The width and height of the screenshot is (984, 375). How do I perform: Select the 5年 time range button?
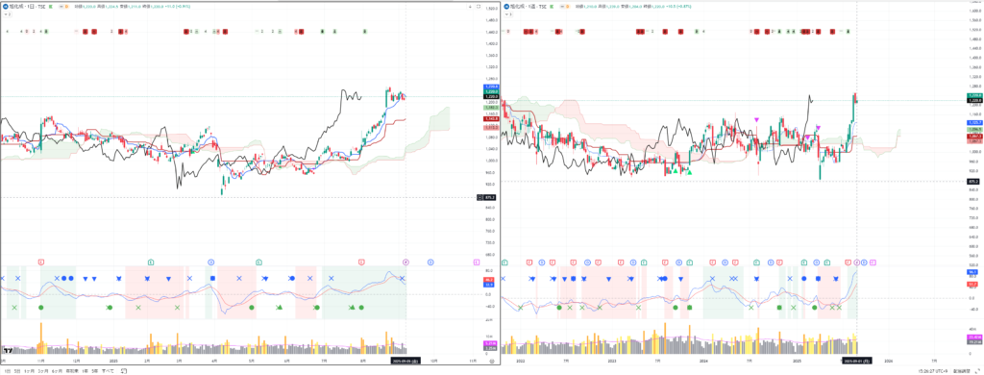coord(95,370)
